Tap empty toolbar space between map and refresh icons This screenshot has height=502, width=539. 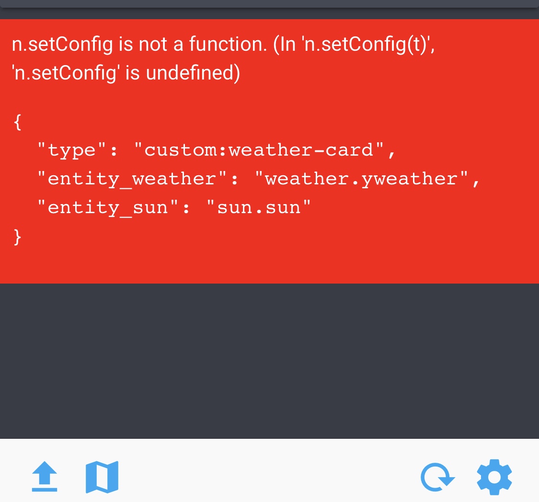268,477
